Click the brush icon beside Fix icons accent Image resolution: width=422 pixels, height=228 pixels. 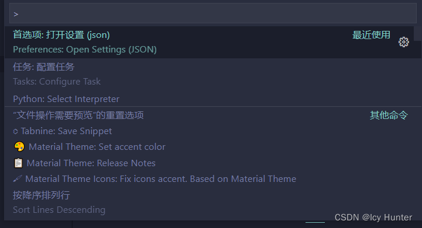pos(18,178)
